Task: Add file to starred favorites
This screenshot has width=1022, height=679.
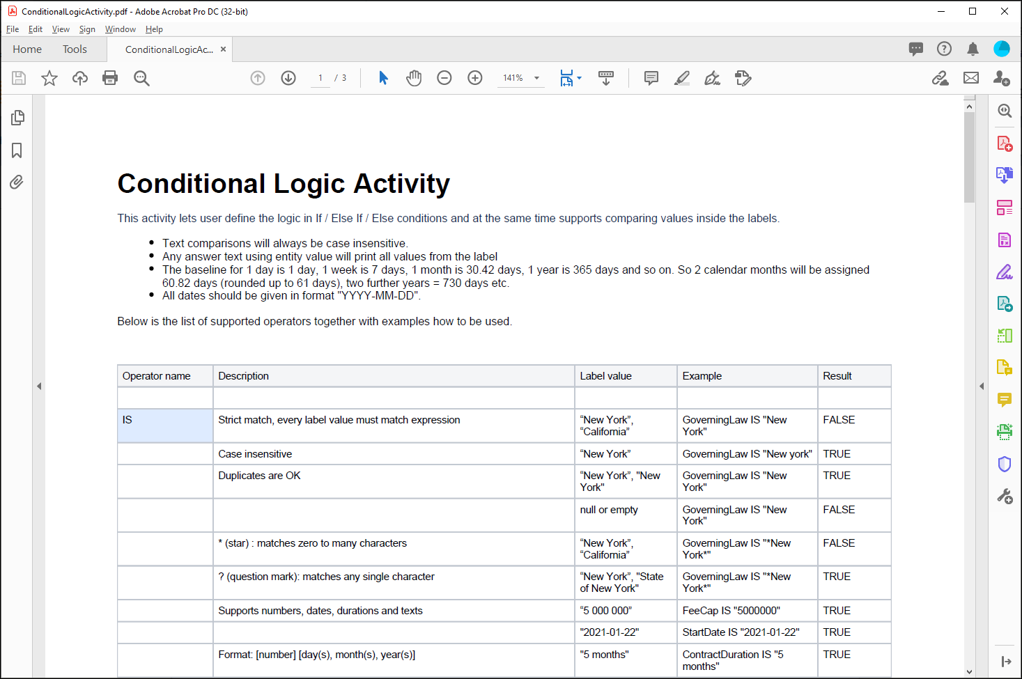Action: pyautogui.click(x=49, y=78)
